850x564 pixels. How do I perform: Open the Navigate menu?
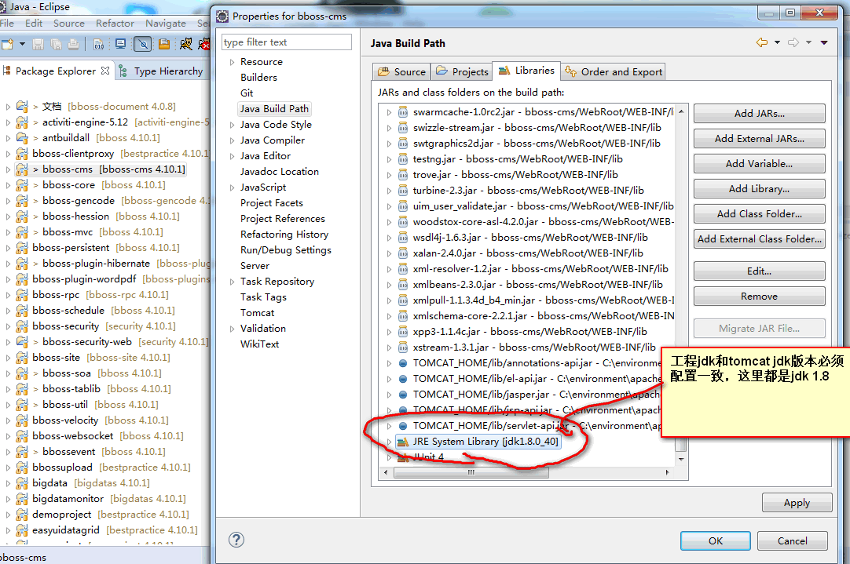[165, 24]
